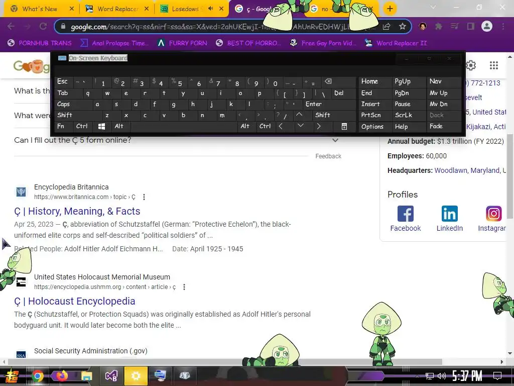Open File Explorer from the taskbar
Viewport: 514px width, 386px height.
click(x=86, y=376)
